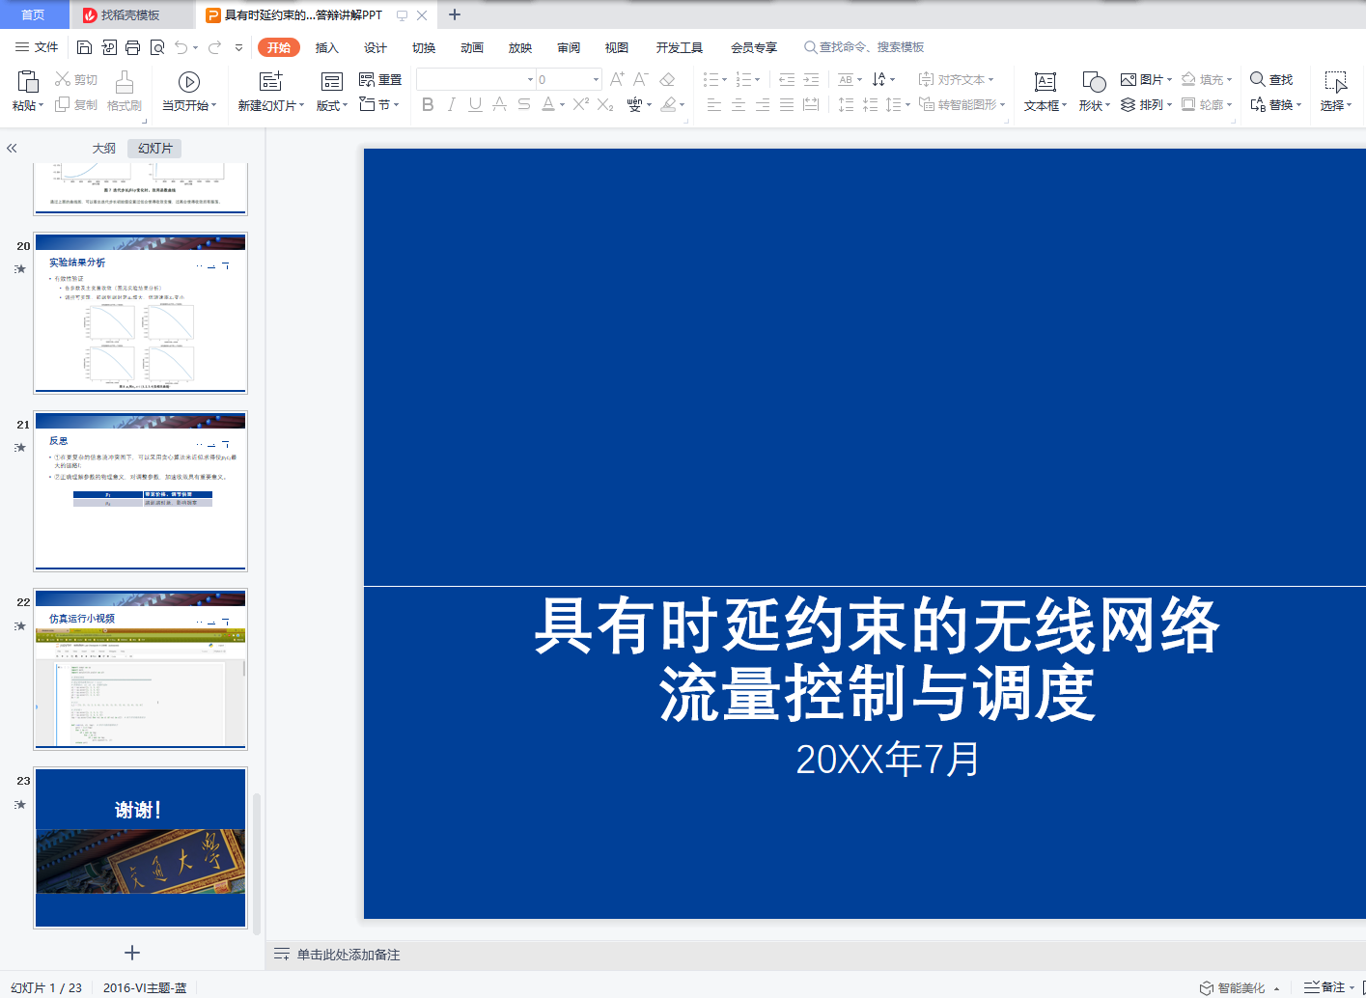Insert a Text Box (文本框) via its icon
1366x998 pixels.
click(1045, 82)
